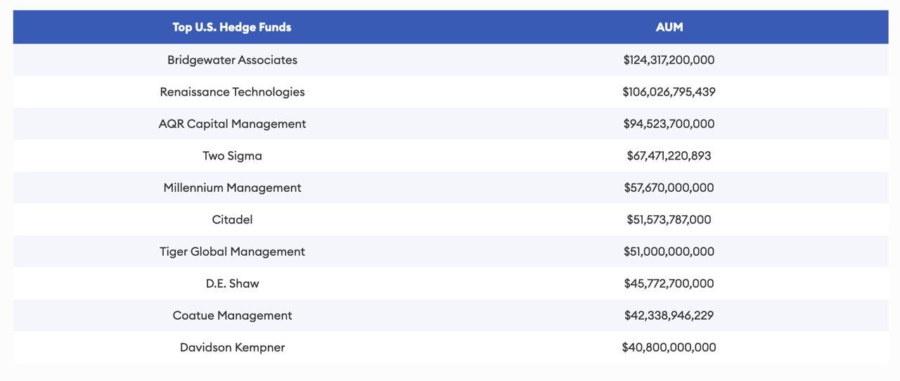900x381 pixels.
Task: Click the D.E. Shaw cell
Action: [232, 284]
